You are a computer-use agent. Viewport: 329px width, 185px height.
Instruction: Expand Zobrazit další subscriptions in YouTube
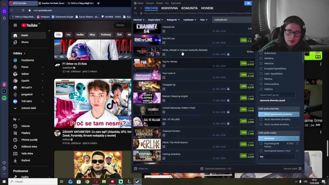pyautogui.click(x=28, y=108)
